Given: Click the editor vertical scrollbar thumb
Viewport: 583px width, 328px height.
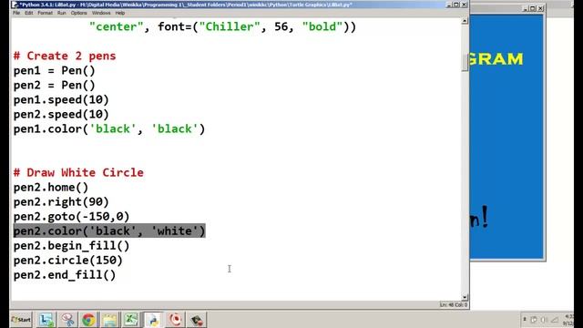Looking at the screenshot, I should click(x=465, y=63).
